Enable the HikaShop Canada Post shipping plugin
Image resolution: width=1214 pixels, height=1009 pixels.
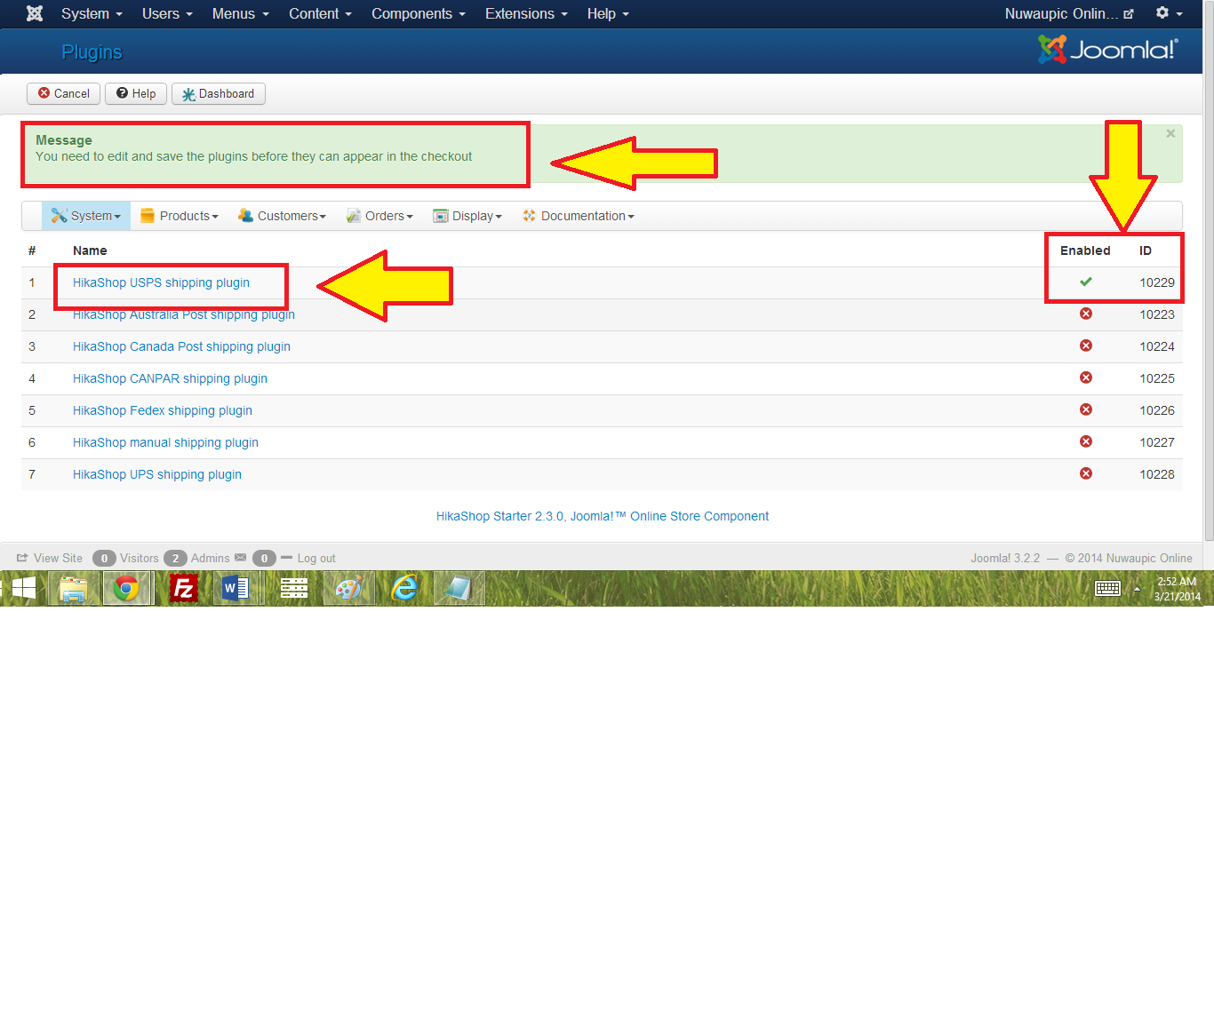[1085, 346]
